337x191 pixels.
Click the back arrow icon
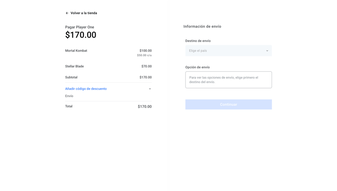67,13
